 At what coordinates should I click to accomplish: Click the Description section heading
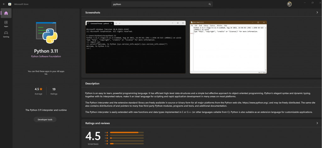[92, 83]
